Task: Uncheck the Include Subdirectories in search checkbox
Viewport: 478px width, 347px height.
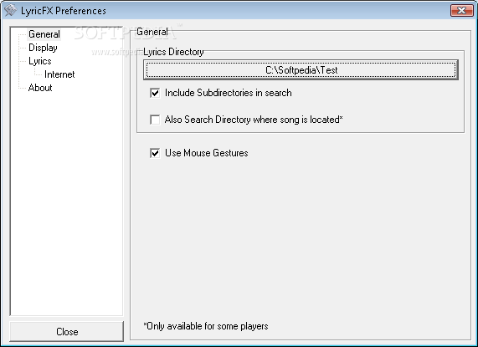Action: (x=155, y=93)
